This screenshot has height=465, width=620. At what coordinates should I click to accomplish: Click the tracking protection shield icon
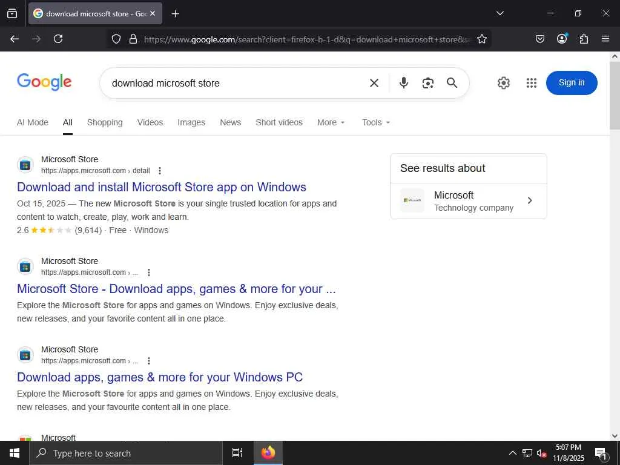click(116, 39)
